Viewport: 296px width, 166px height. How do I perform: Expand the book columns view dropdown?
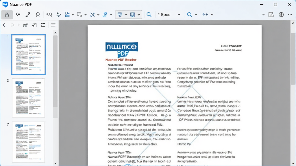click(x=139, y=15)
